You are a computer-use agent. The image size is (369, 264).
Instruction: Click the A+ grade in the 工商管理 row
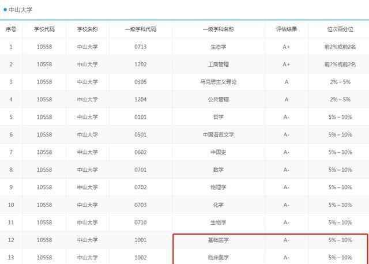pos(287,64)
